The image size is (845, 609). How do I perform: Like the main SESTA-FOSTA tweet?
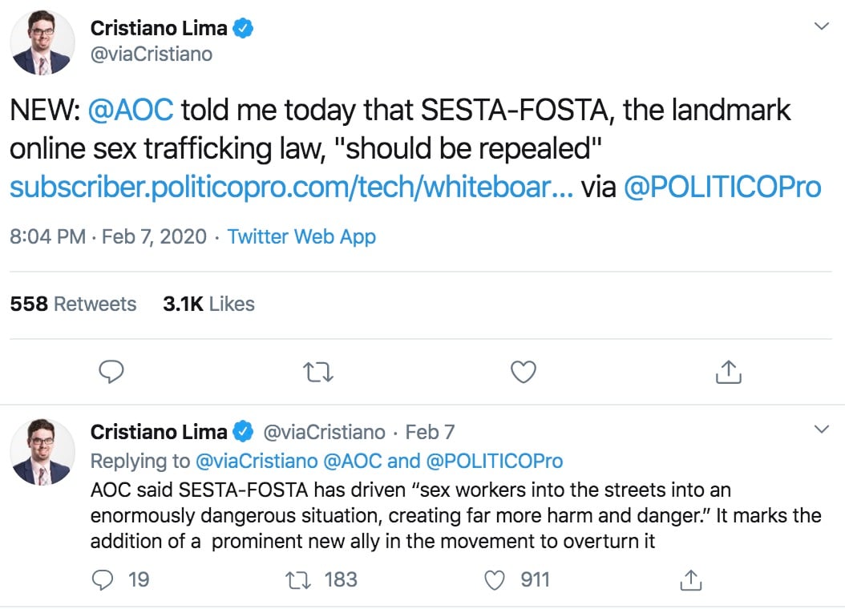pyautogui.click(x=524, y=372)
